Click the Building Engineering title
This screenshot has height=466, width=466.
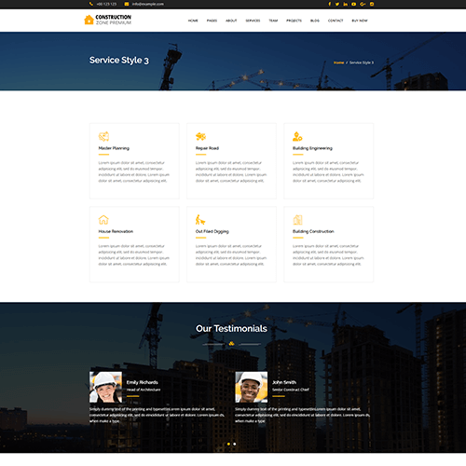[312, 148]
